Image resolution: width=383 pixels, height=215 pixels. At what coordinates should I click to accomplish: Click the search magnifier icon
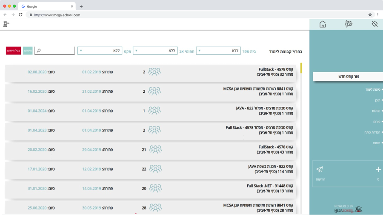39,50
